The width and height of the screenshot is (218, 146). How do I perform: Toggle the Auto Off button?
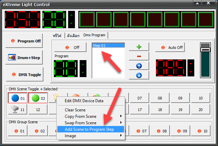coord(170,47)
